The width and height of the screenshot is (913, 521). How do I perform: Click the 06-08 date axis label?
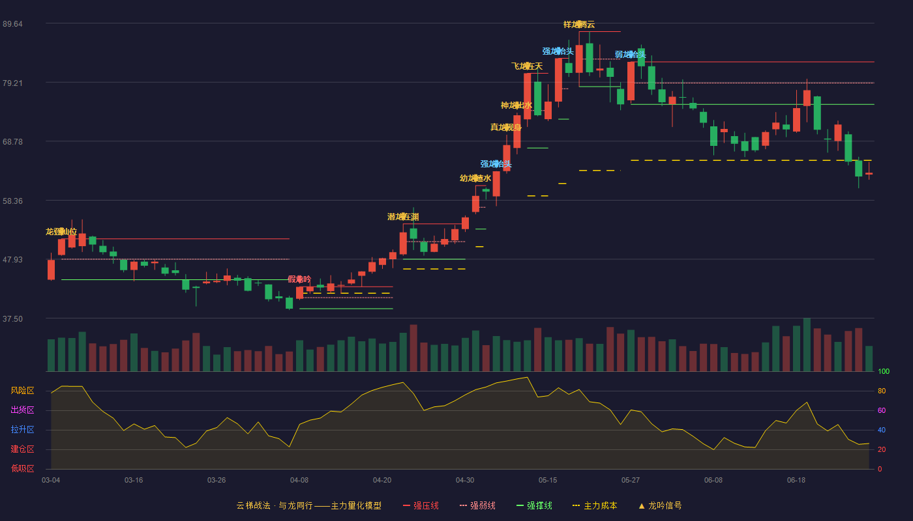(713, 480)
